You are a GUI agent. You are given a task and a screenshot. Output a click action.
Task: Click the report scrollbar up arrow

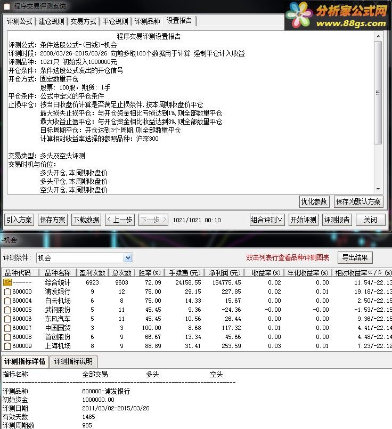click(378, 36)
